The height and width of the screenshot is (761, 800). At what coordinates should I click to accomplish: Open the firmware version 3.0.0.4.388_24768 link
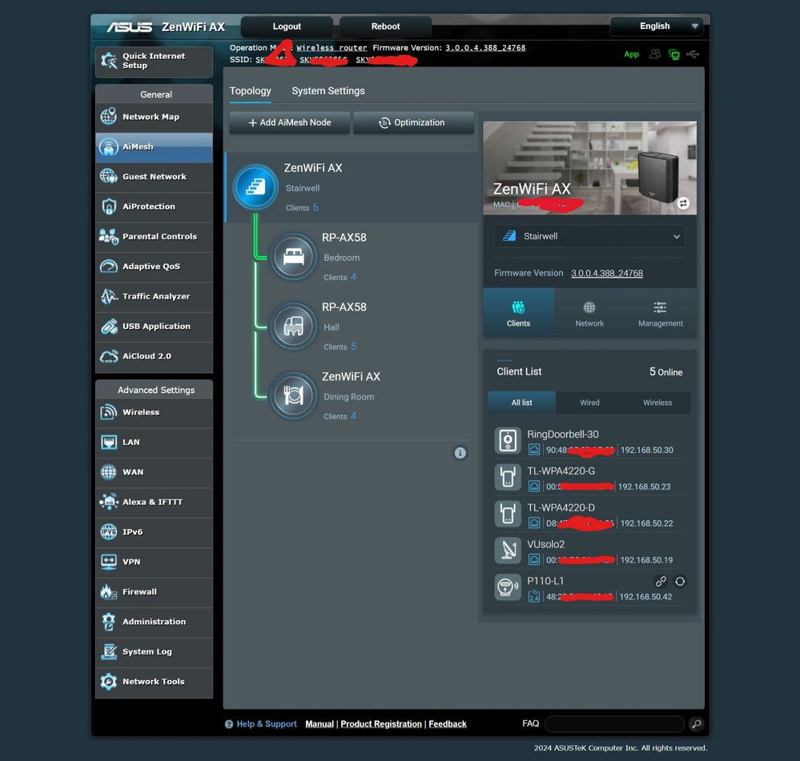(606, 273)
